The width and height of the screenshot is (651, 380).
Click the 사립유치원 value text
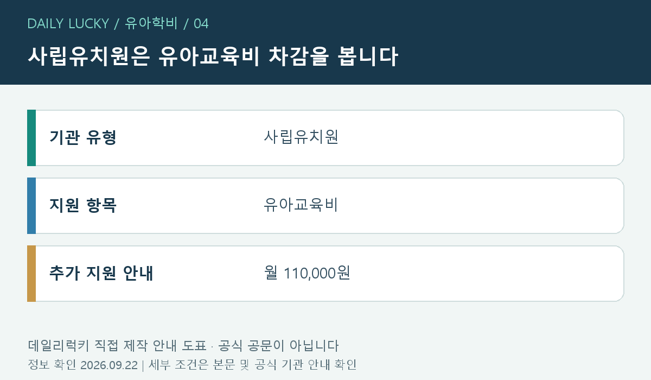pos(301,137)
